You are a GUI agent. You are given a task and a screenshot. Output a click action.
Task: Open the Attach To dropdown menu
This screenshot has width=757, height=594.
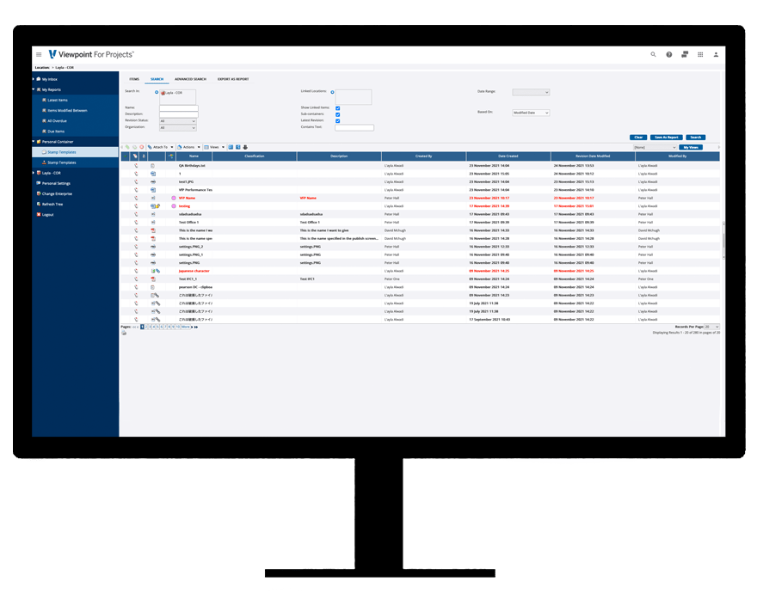pos(160,147)
